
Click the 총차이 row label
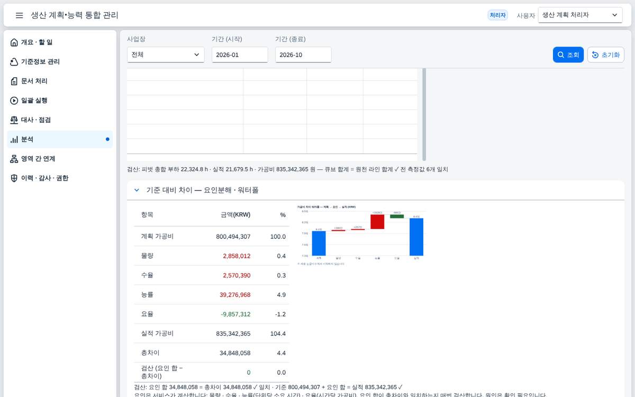[x=150, y=353]
